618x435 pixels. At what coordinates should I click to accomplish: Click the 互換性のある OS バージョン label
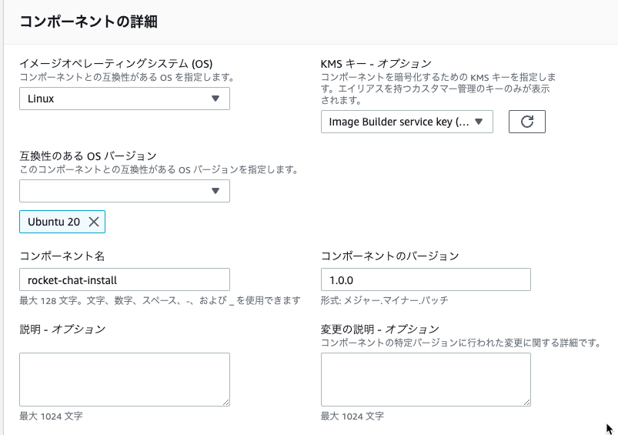pyautogui.click(x=88, y=156)
